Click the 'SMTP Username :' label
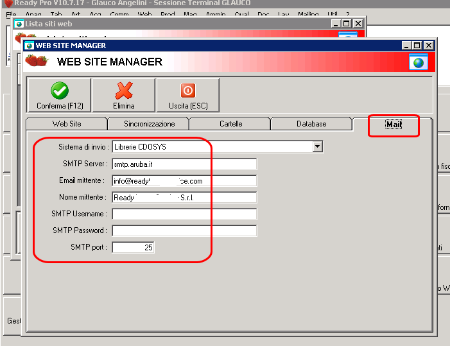 tap(79, 214)
